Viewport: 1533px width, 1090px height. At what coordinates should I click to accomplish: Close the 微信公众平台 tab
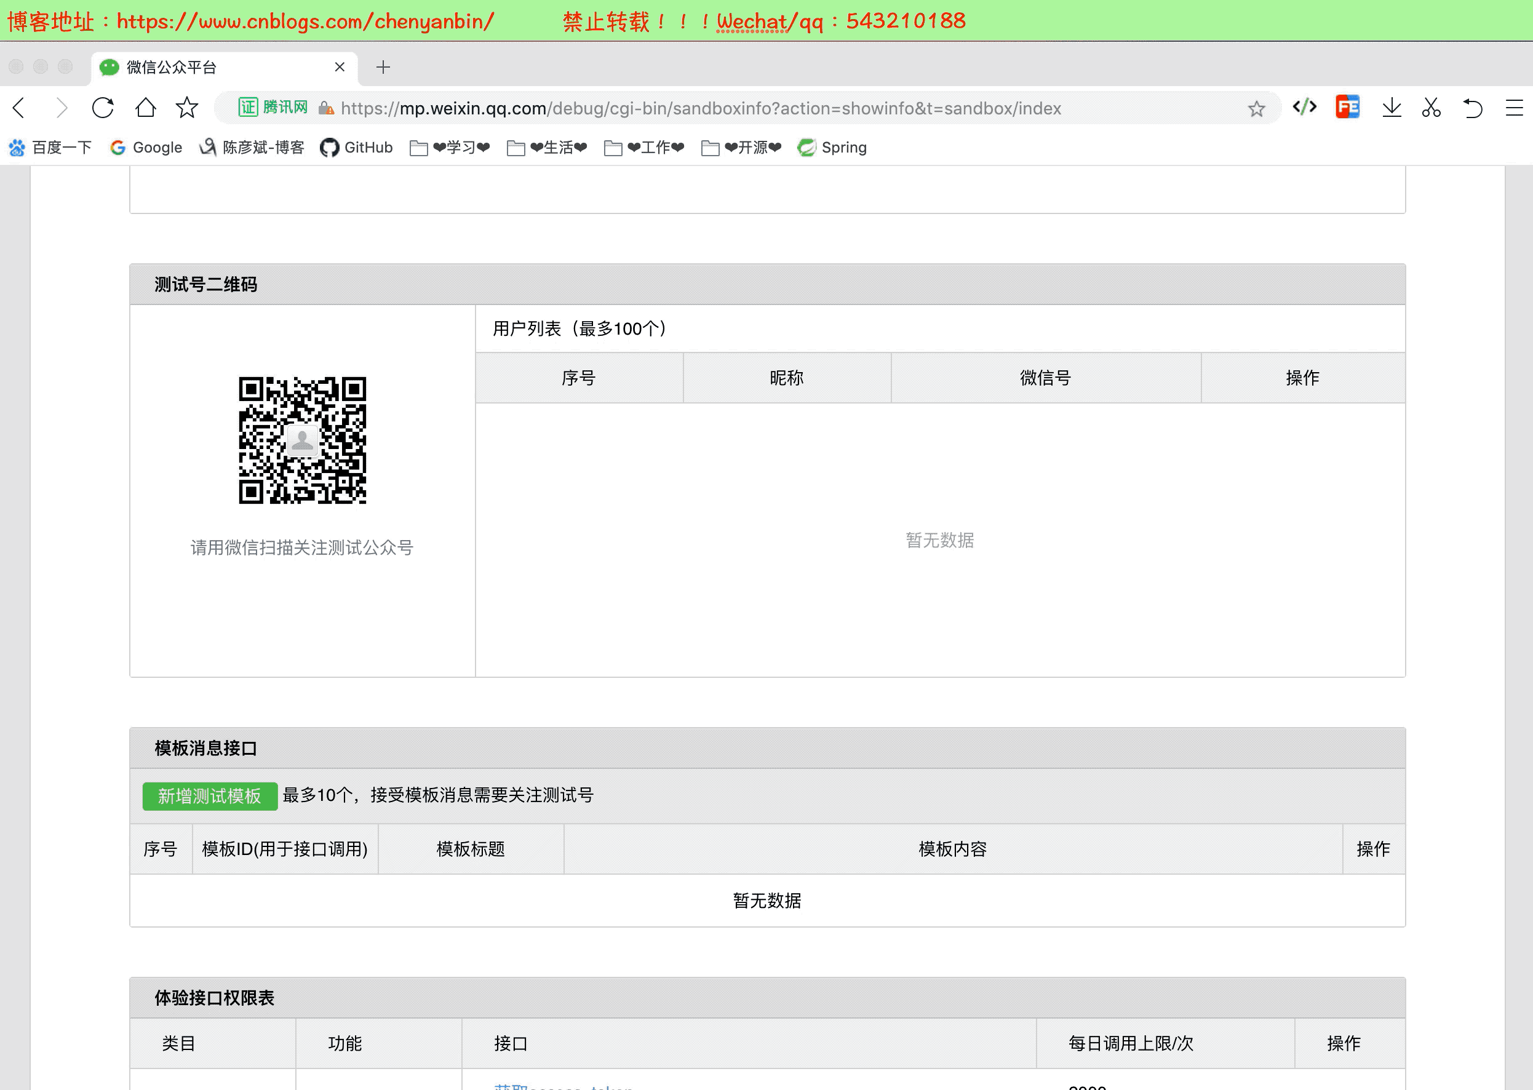340,67
